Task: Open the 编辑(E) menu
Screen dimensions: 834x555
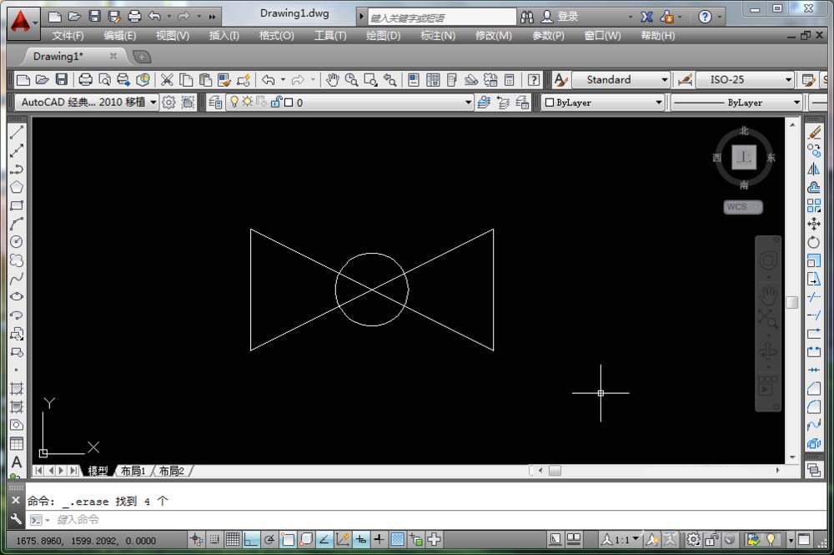Action: coord(119,36)
